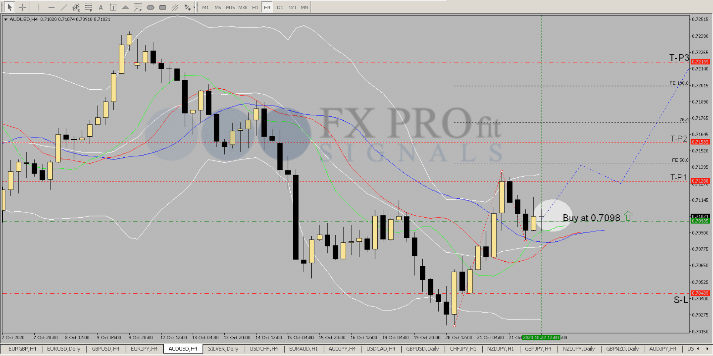This screenshot has width=713, height=356.
Task: Select the Cursor pointer tool
Action: click(10, 7)
